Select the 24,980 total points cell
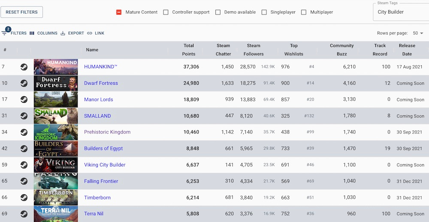This screenshot has width=429, height=222. tap(191, 83)
